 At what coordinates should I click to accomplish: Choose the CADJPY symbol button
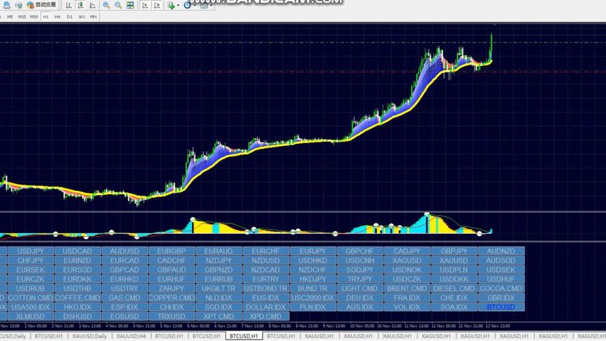pyautogui.click(x=407, y=251)
